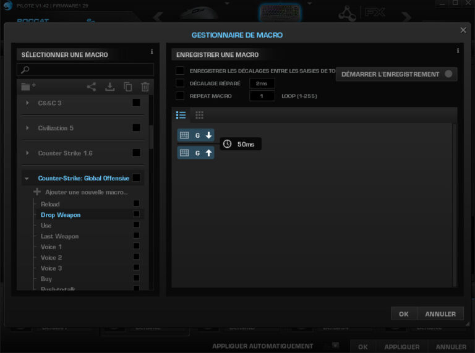The image size is (475, 353).
Task: Click the trash delete icon
Action: coord(145,87)
